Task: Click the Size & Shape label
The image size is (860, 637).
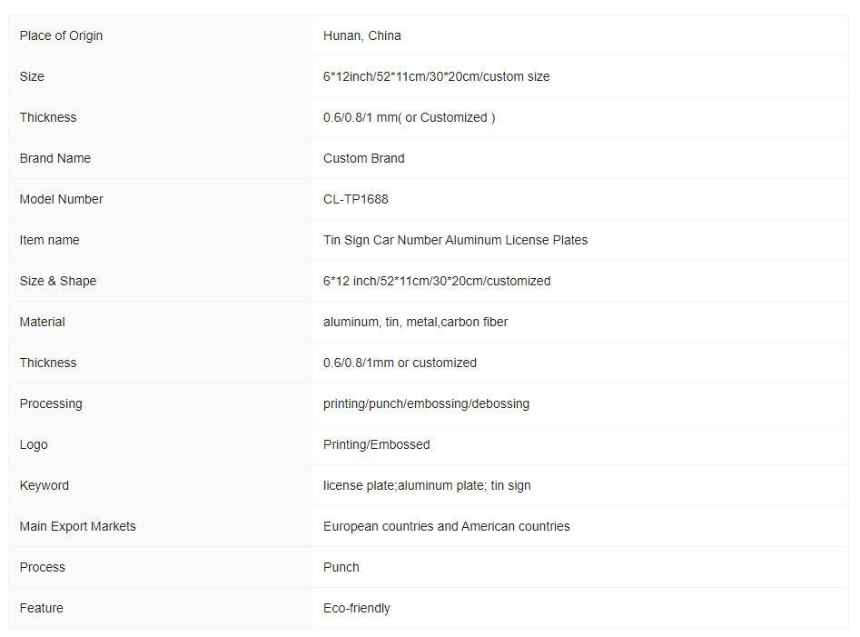Action: [58, 281]
